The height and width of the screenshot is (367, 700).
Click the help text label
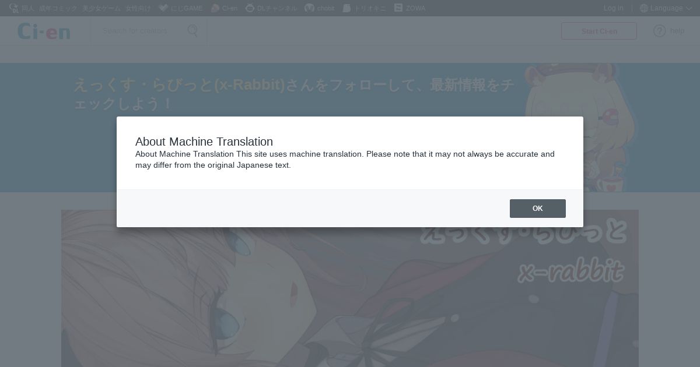point(677,31)
